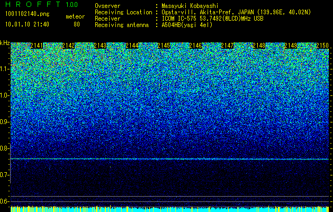Image resolution: width=333 pixels, height=212 pixels.
Task: Select the meteor count value 80
Action: click(x=77, y=24)
